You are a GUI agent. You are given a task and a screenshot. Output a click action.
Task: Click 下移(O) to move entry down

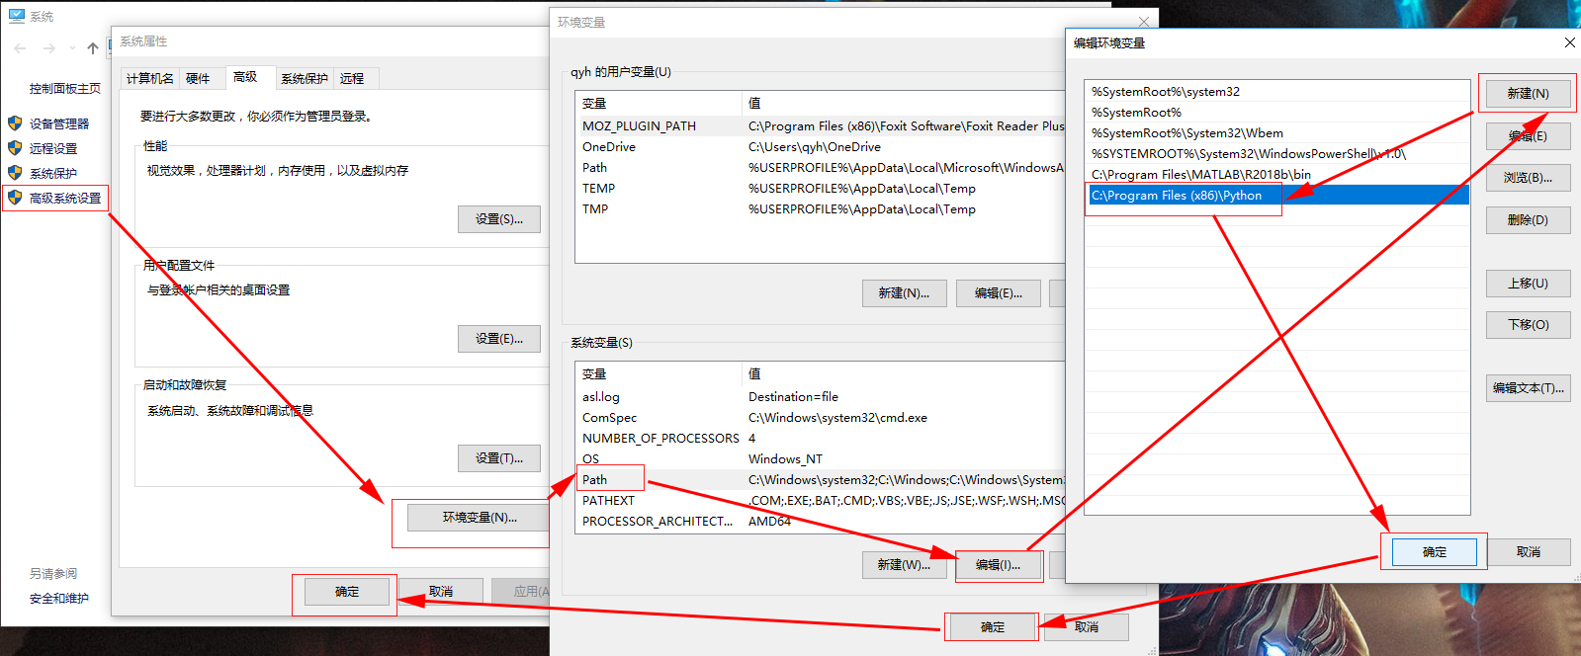point(1528,325)
